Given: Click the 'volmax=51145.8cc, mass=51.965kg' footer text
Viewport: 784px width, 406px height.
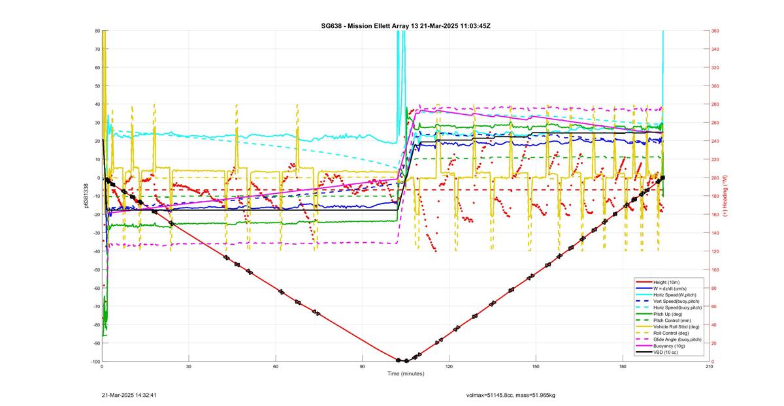Looking at the screenshot, I should [511, 395].
